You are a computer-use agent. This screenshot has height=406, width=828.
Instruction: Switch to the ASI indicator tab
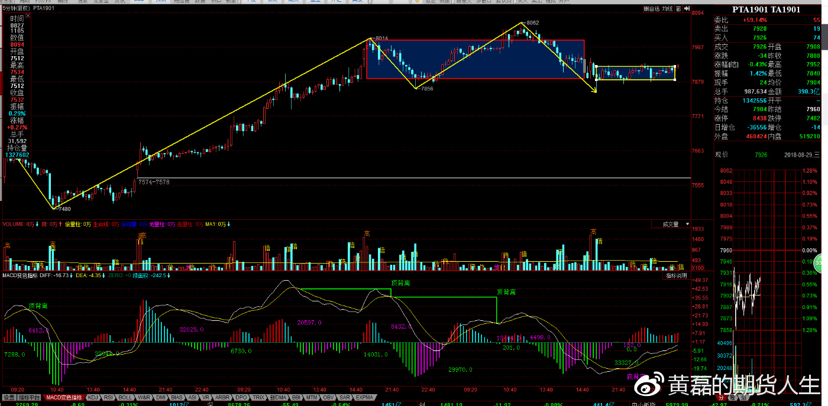click(x=192, y=397)
